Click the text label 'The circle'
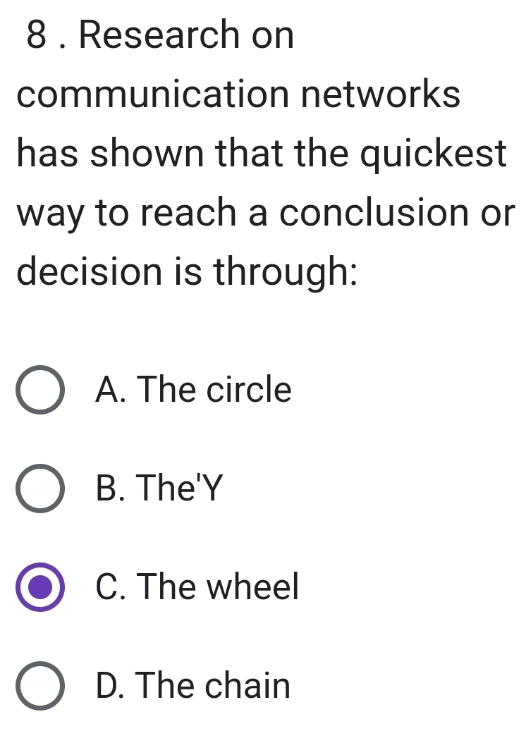Viewport: 526px width, 731px height. tap(219, 390)
